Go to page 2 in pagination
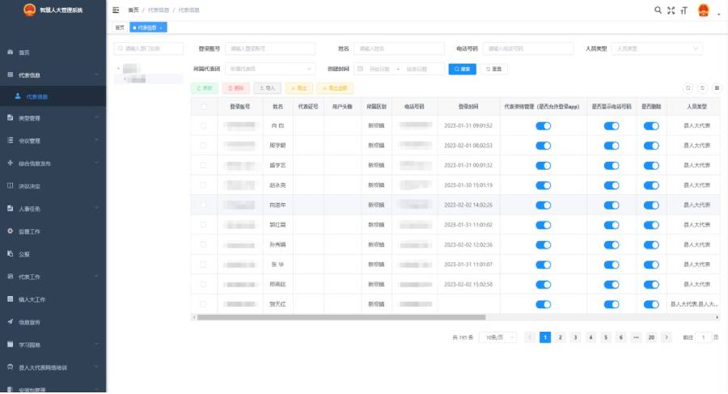This screenshot has width=728, height=394. (561, 337)
